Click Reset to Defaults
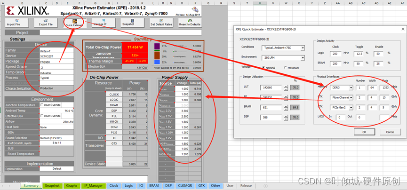The width and height of the screenshot is (407, 190). click(190, 23)
